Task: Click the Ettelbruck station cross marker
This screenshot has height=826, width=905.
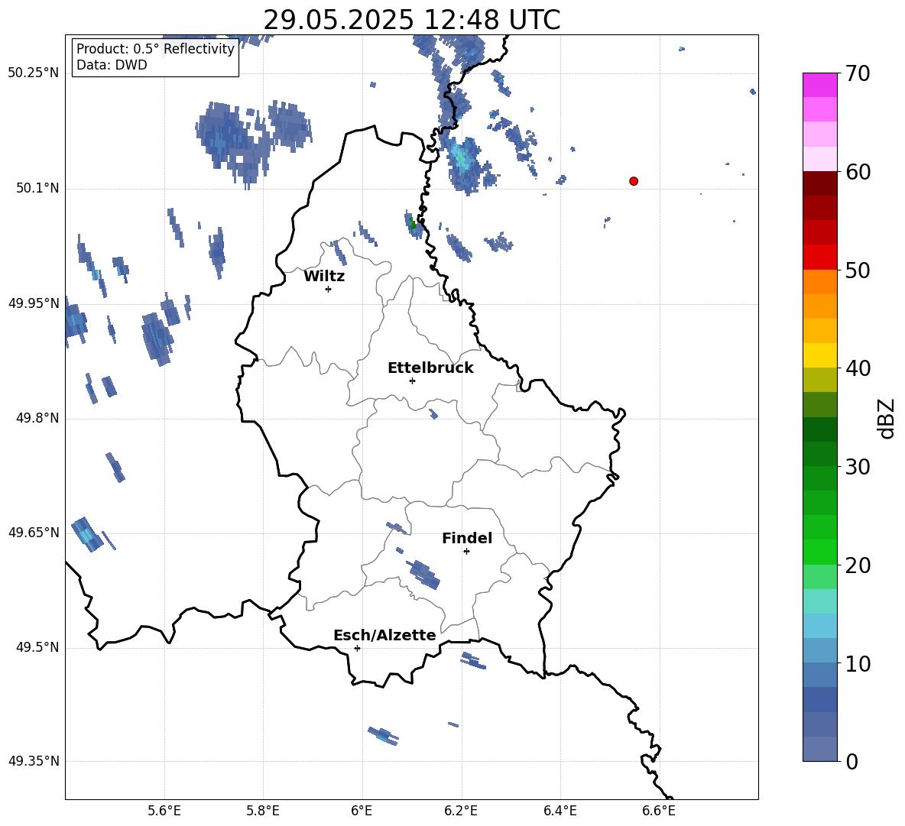Action: coord(412,381)
